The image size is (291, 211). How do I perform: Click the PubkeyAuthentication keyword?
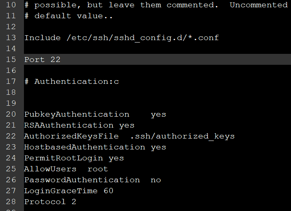(x=77, y=114)
